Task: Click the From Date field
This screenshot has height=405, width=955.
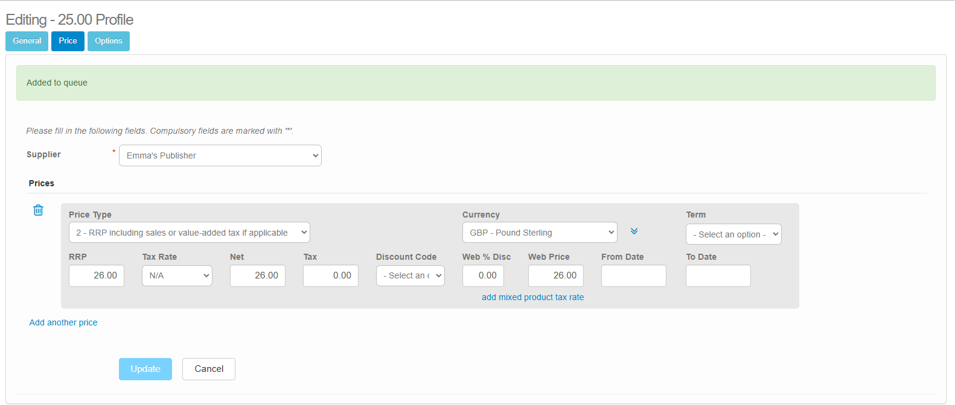Action: (x=634, y=275)
